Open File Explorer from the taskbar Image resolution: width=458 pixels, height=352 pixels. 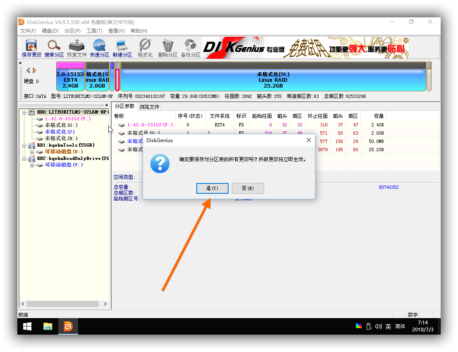pos(48,326)
